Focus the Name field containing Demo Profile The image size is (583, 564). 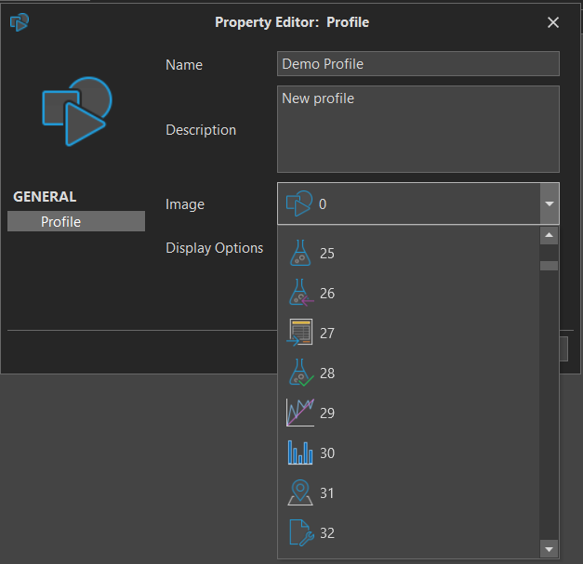click(x=418, y=64)
